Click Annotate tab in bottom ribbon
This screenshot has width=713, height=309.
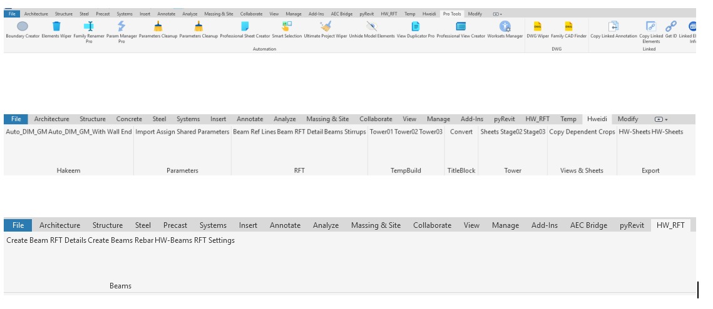(285, 225)
